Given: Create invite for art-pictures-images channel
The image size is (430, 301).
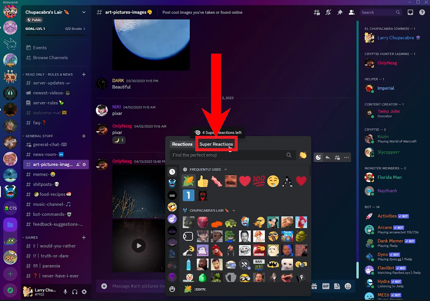Looking at the screenshot, I should [78, 164].
